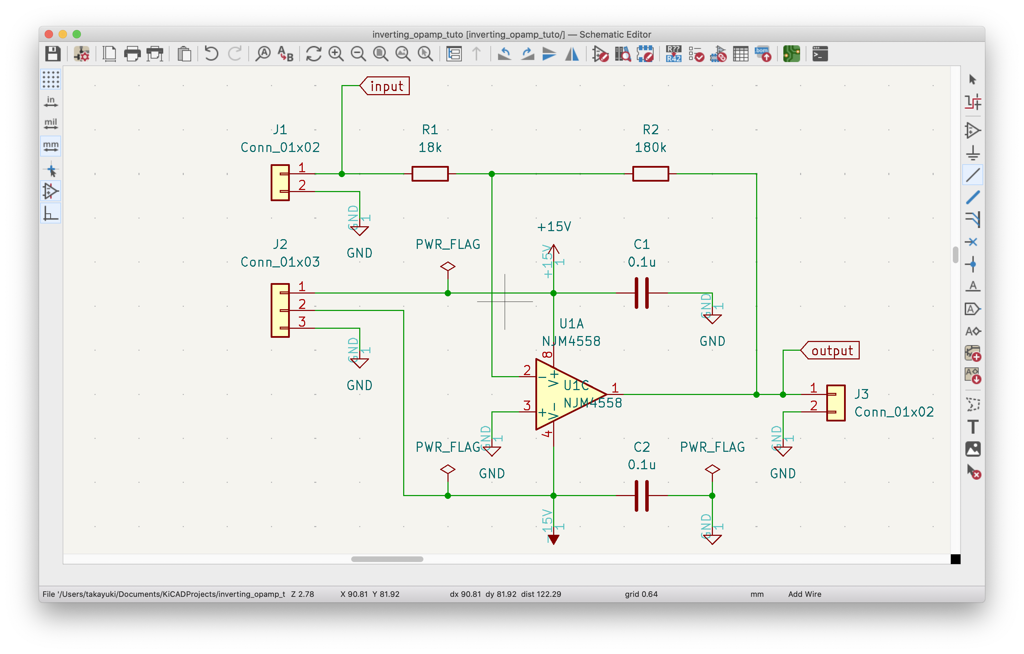Refresh the schematic view
Screen dimensions: 1024x654
tap(314, 54)
